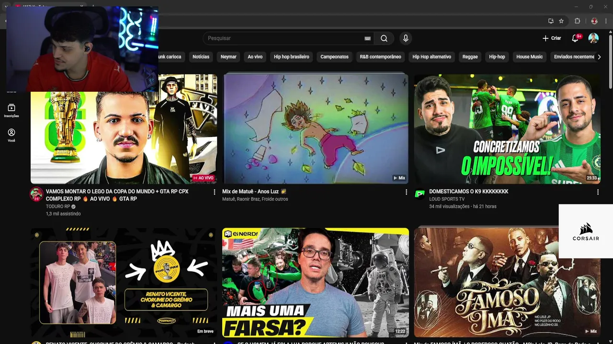Screen dimensions: 613x344
Task: Select the Hip Hop alternativo chip
Action: pos(431,57)
